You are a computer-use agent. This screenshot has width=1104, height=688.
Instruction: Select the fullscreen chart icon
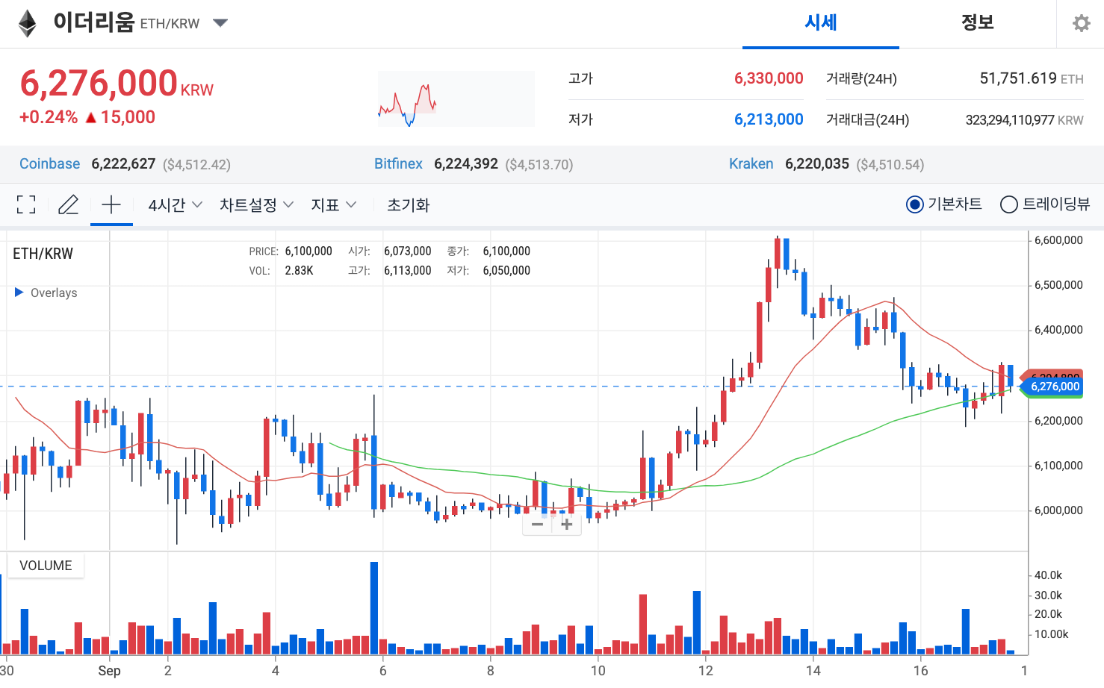click(26, 204)
